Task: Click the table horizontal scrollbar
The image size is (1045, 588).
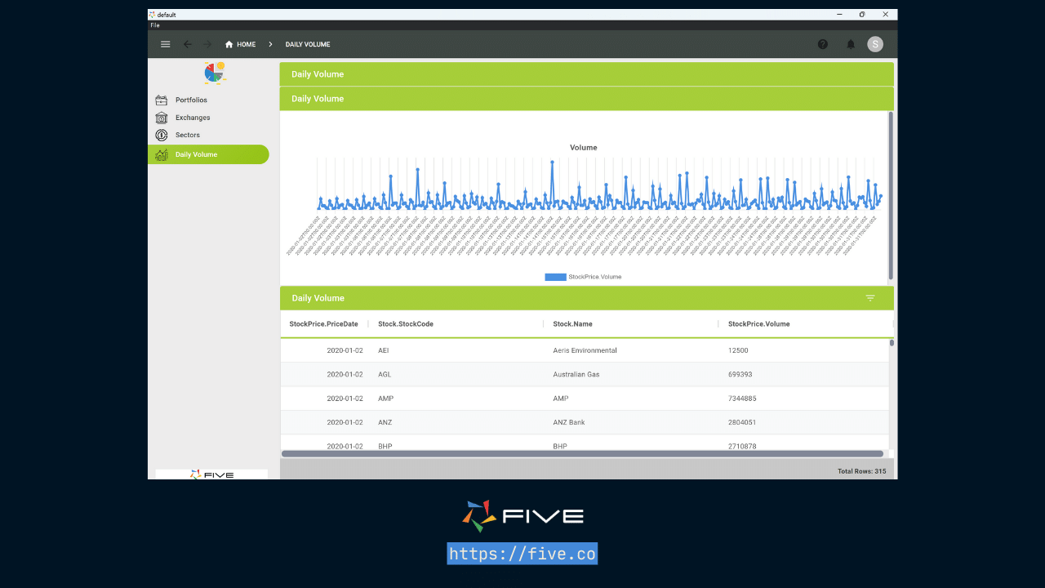Action: point(582,453)
